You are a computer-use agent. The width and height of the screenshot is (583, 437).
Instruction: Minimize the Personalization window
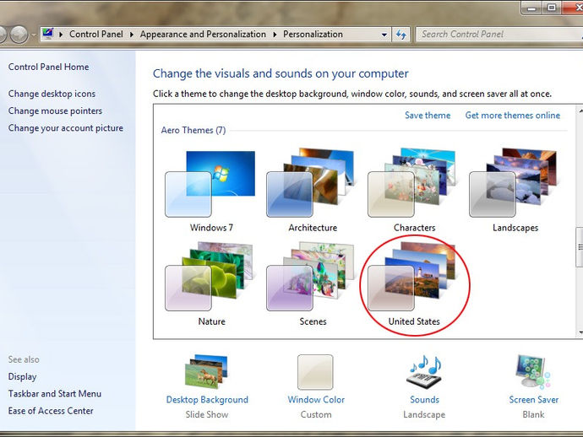pyautogui.click(x=532, y=8)
